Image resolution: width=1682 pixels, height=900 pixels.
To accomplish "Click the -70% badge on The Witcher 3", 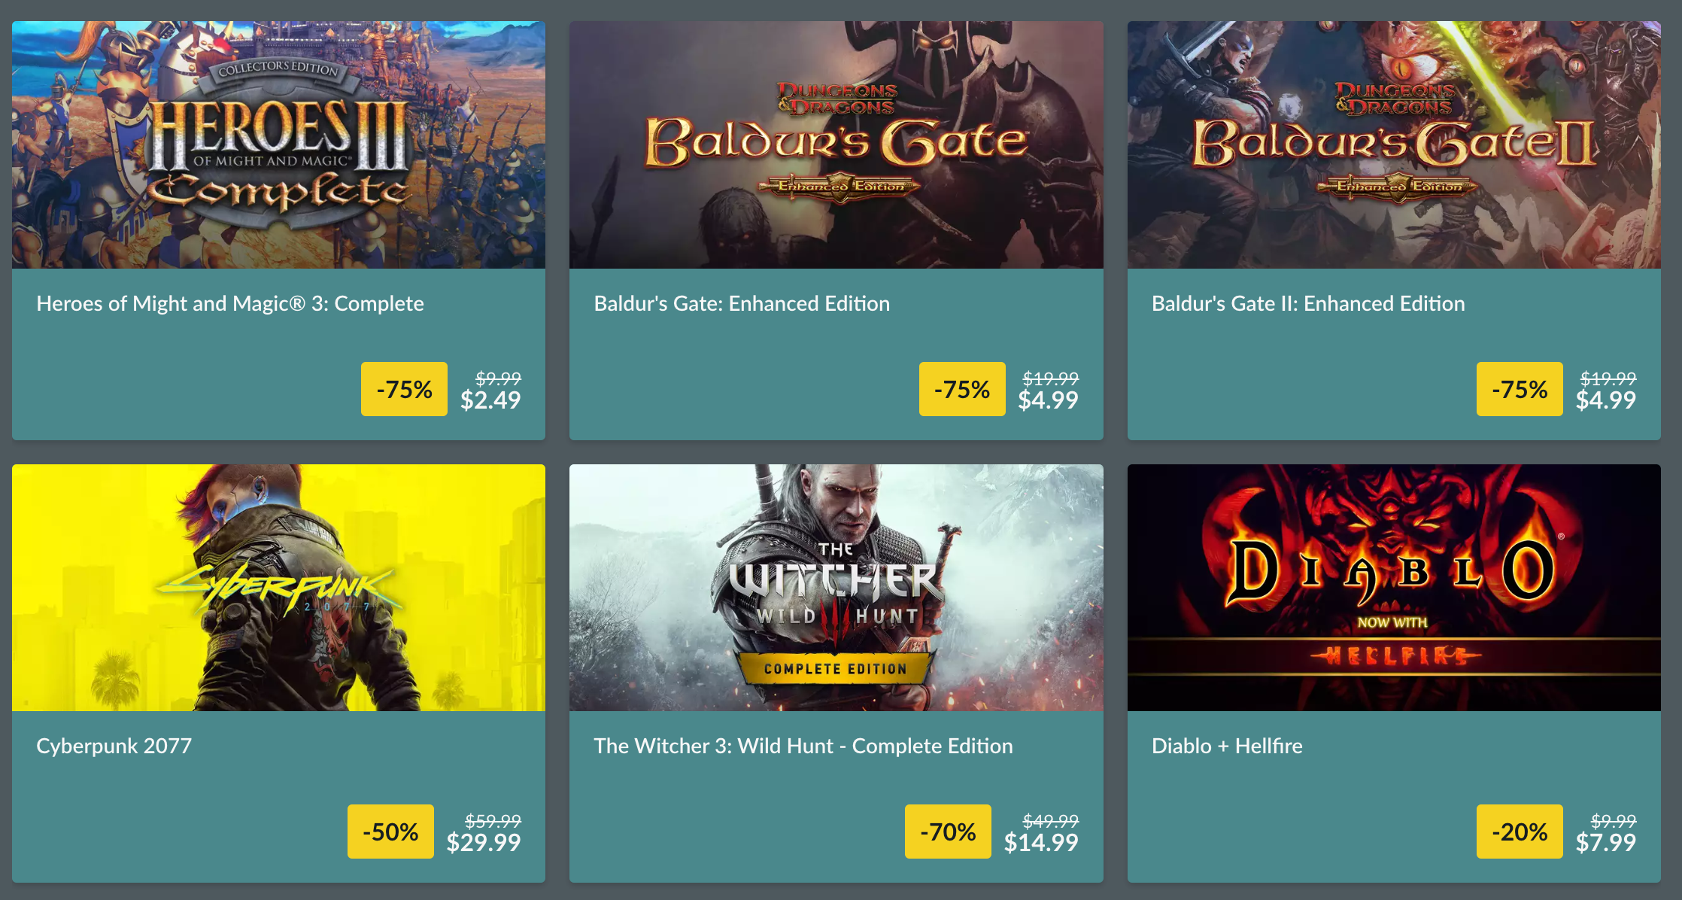I will pos(948,831).
